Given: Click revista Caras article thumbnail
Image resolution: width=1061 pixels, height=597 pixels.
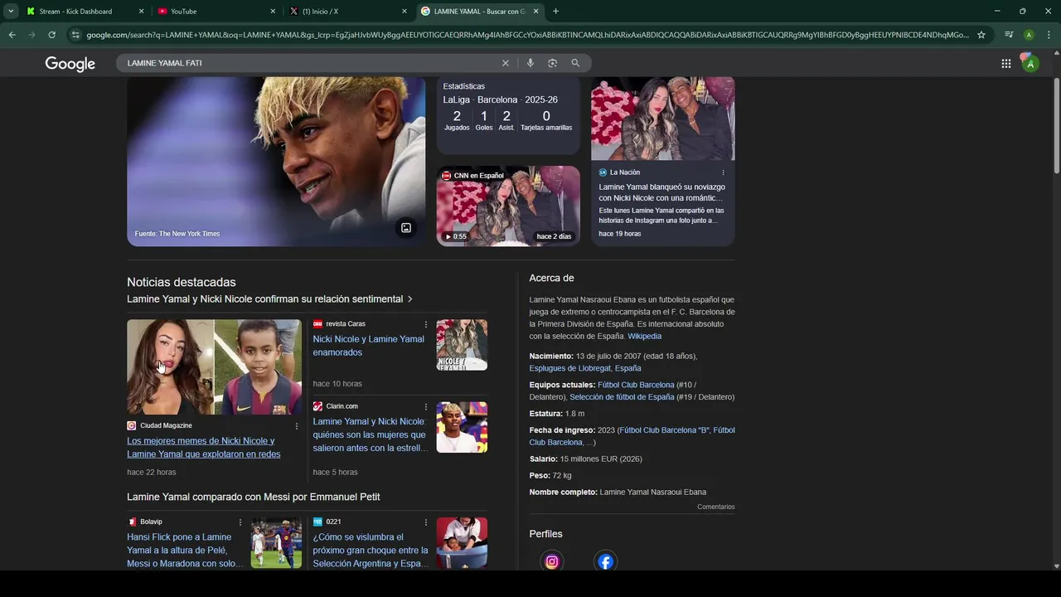Looking at the screenshot, I should pyautogui.click(x=462, y=345).
